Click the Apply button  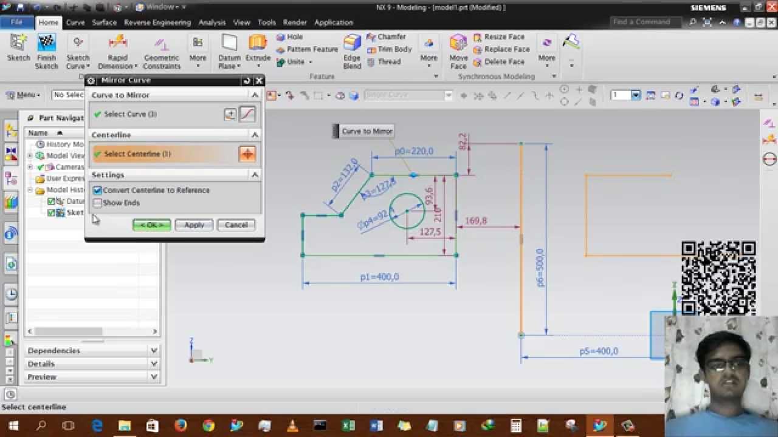click(194, 225)
